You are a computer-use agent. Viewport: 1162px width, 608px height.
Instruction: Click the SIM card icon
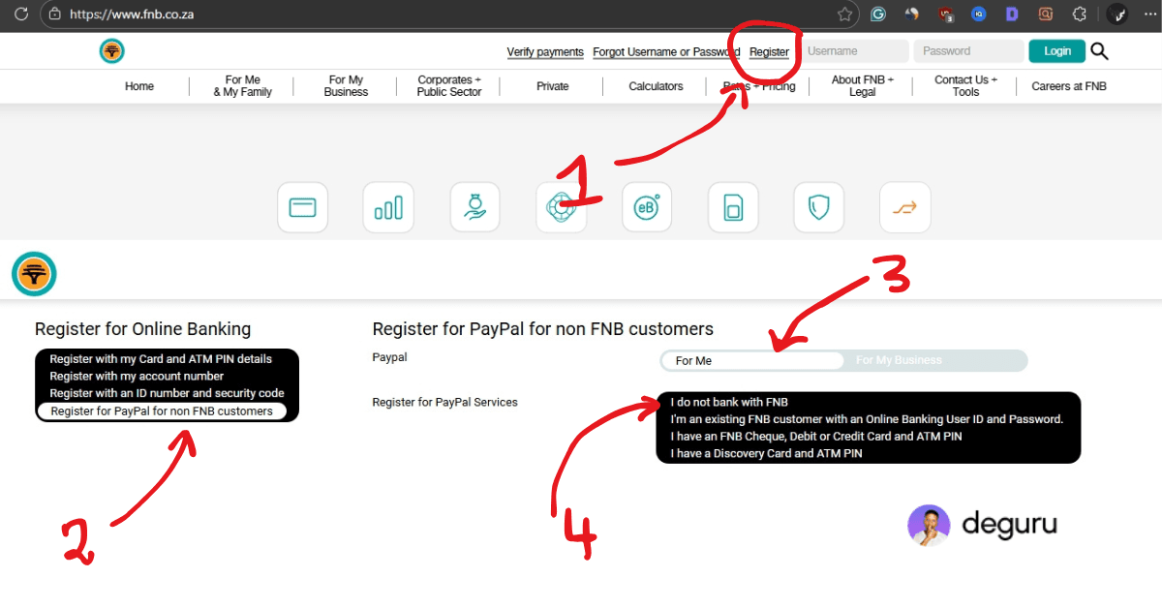pos(733,206)
